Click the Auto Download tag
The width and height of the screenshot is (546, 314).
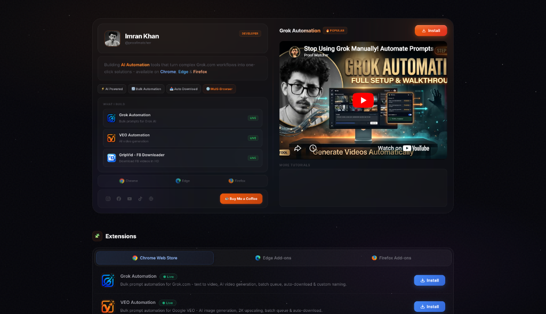183,89
